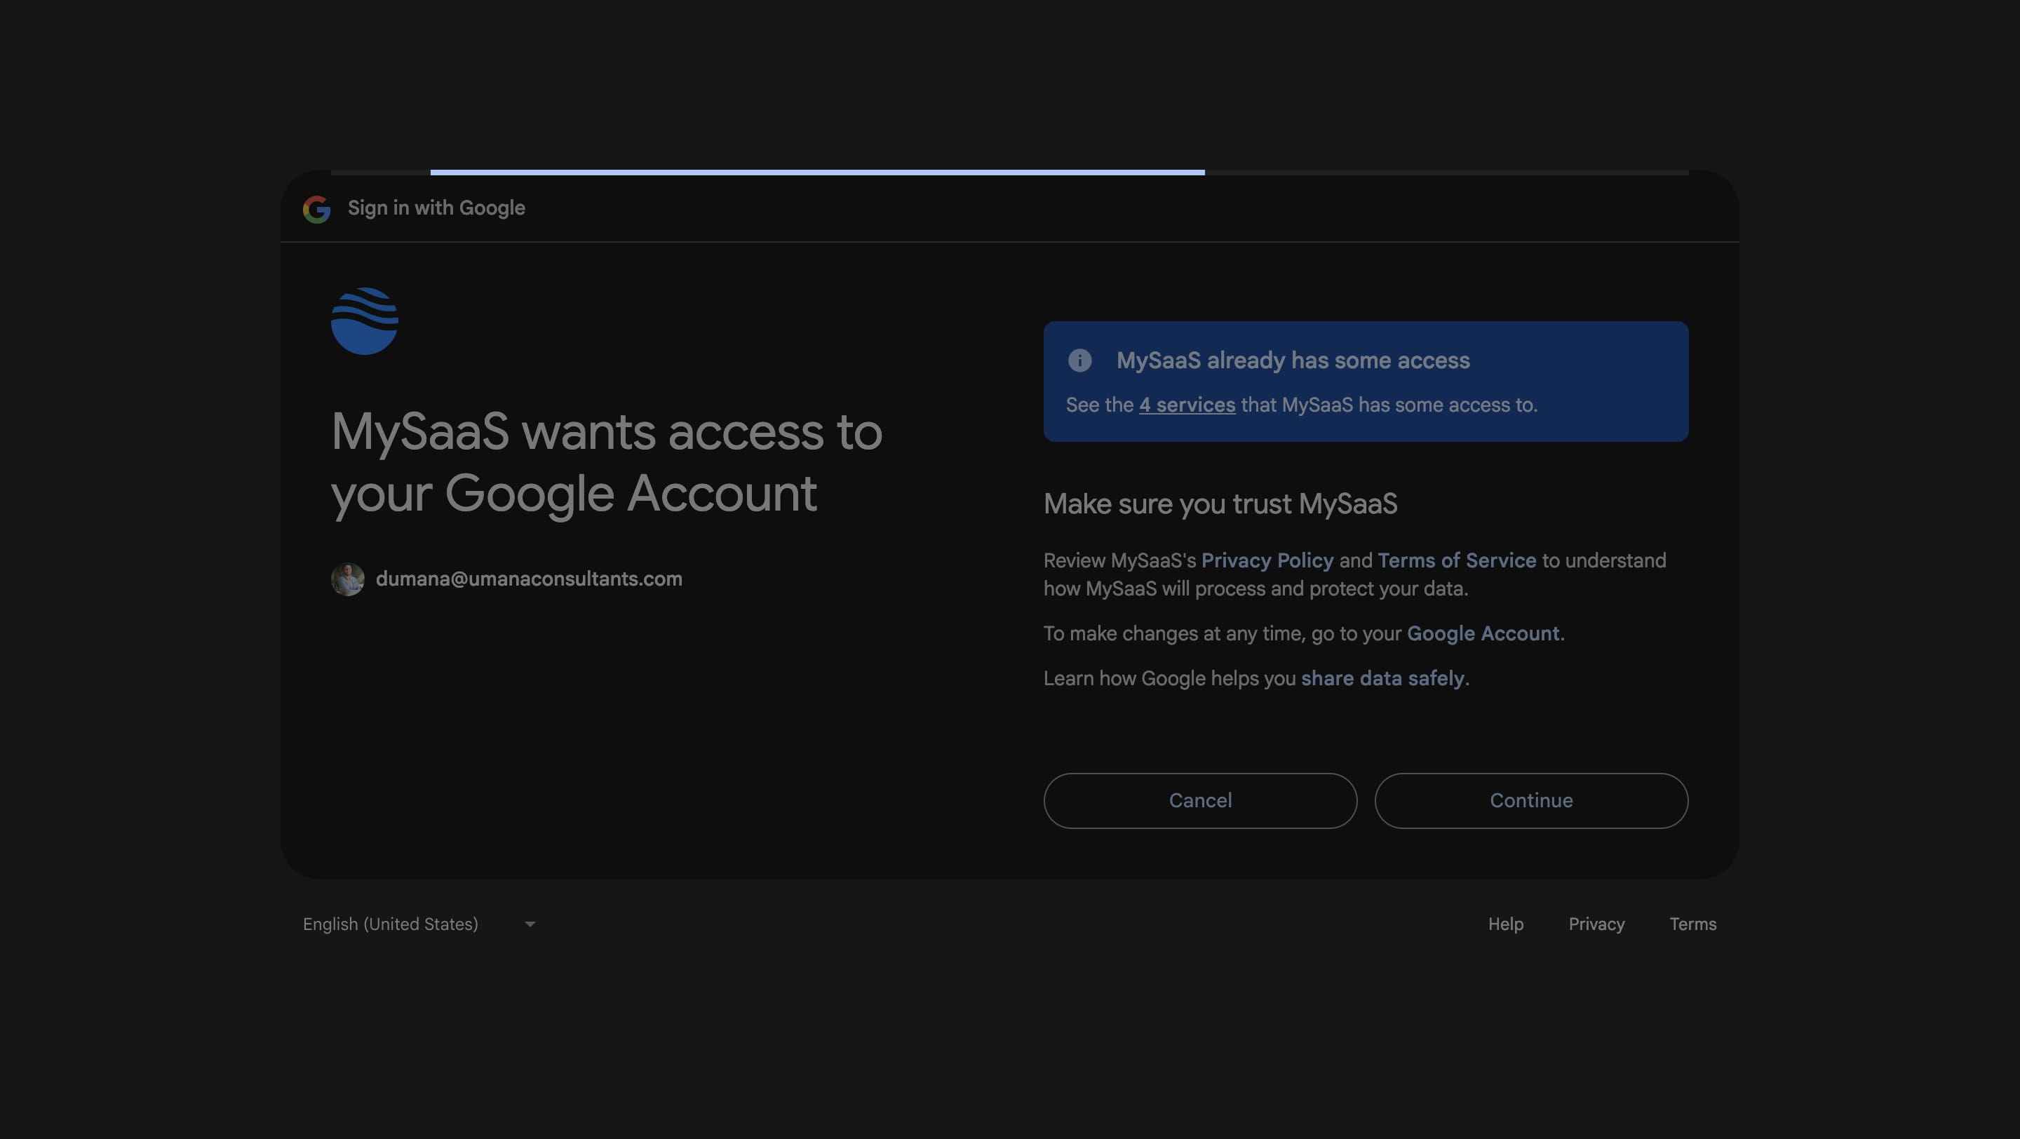Click the user profile avatar picture

tap(347, 579)
